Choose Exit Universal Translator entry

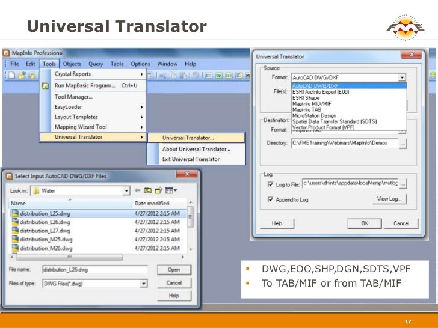(x=196, y=159)
